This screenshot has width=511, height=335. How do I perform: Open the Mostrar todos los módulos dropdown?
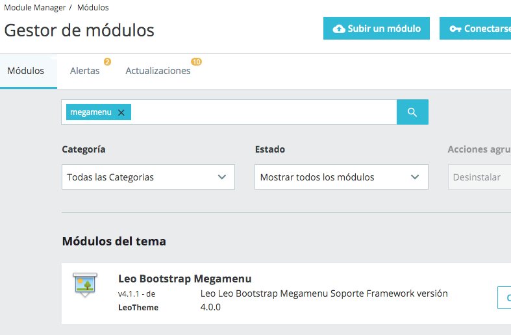pyautogui.click(x=342, y=177)
